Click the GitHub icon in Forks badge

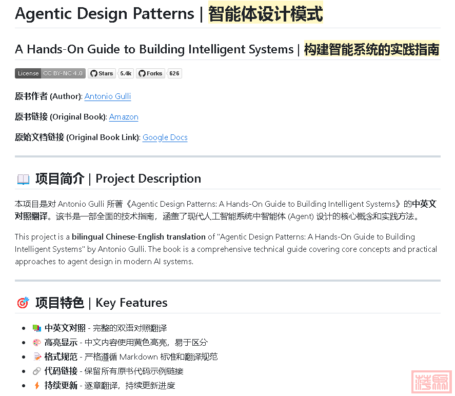[x=142, y=73]
